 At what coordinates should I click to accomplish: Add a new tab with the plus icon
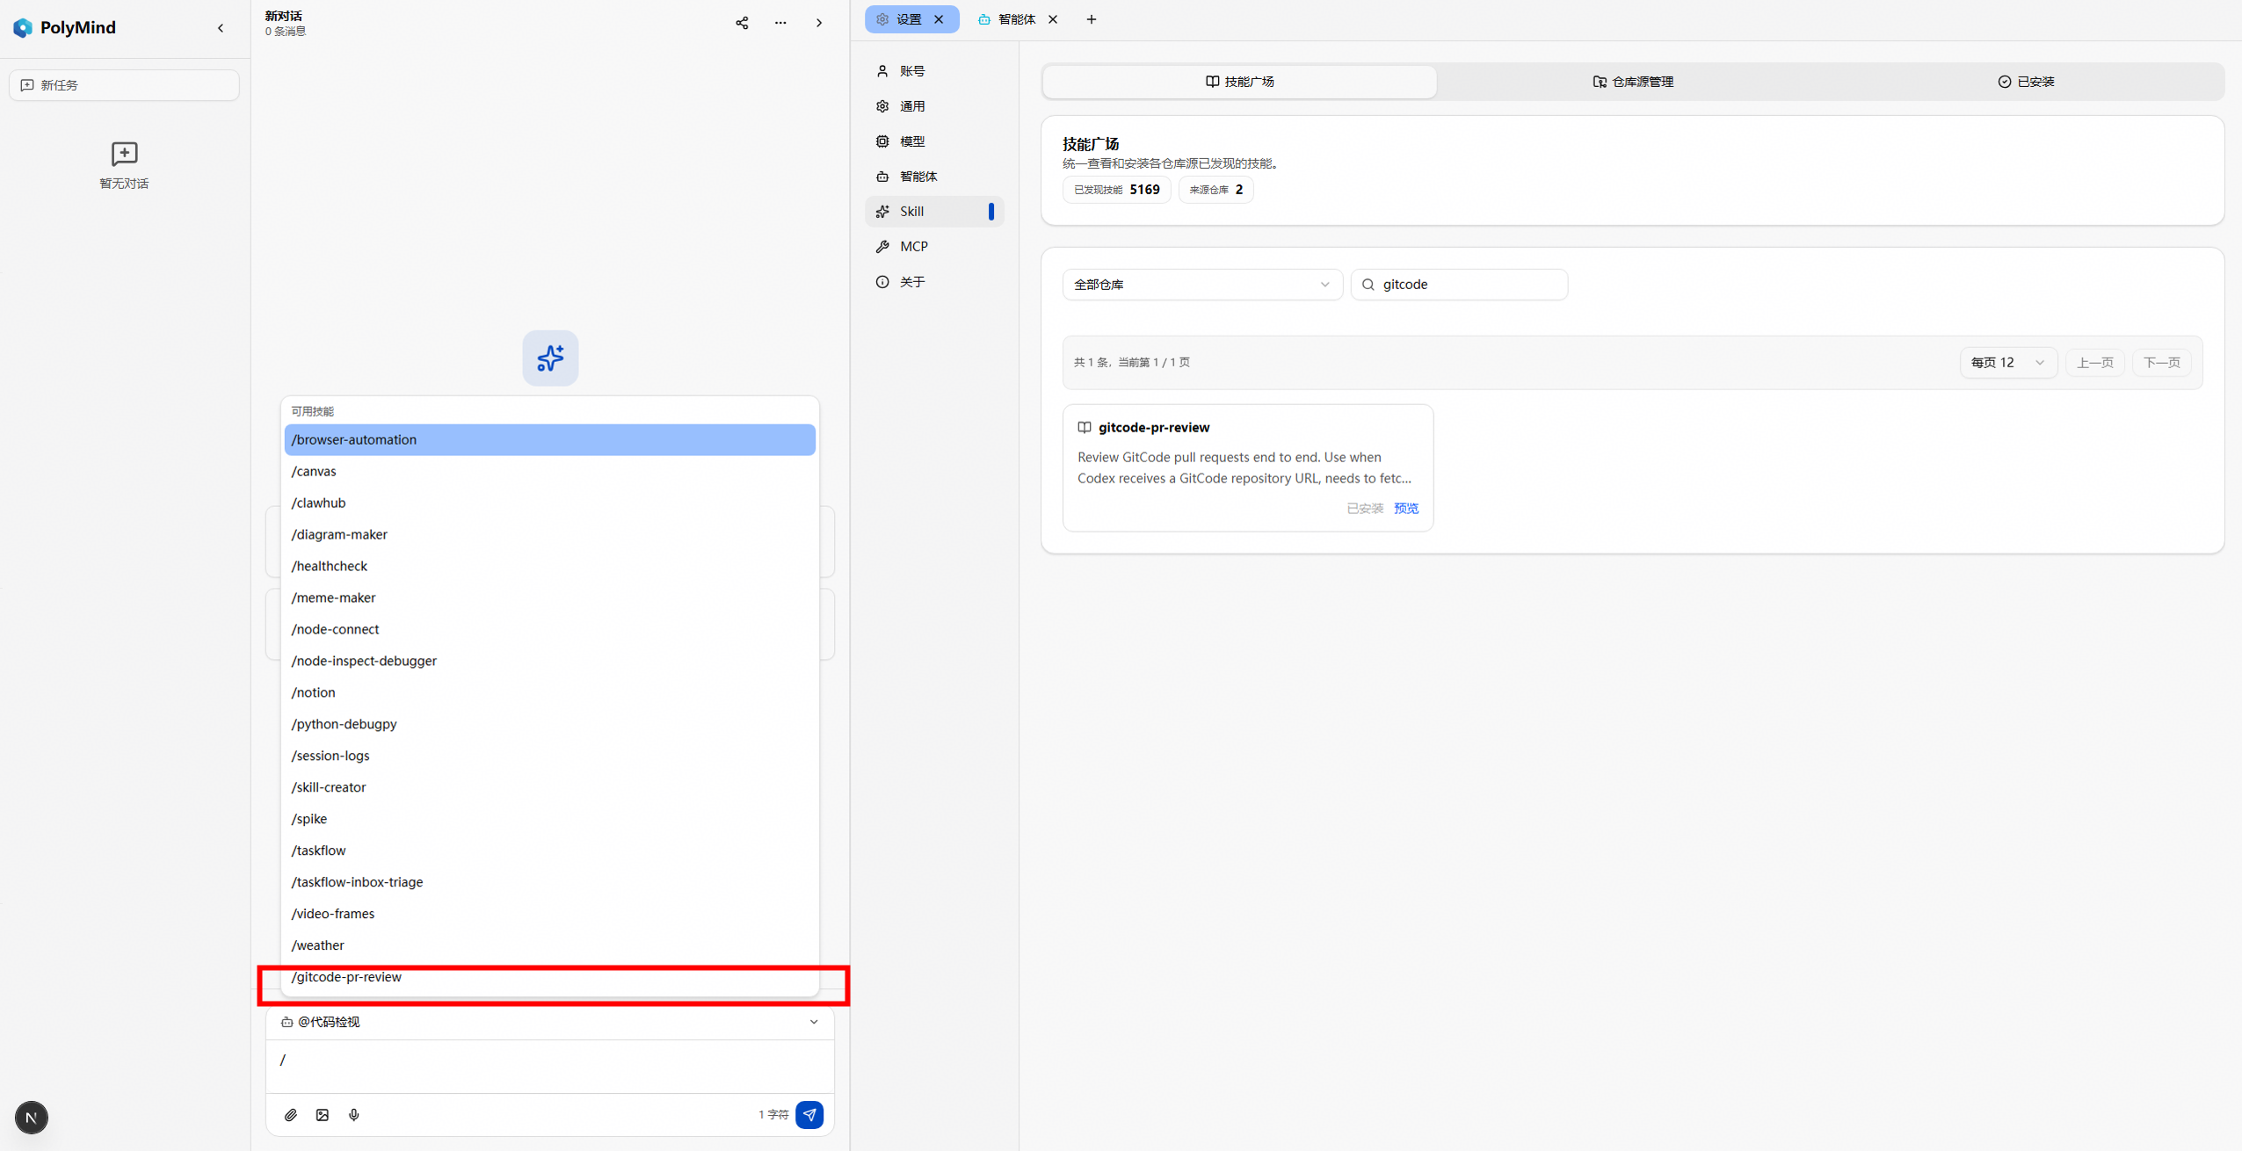(1092, 19)
